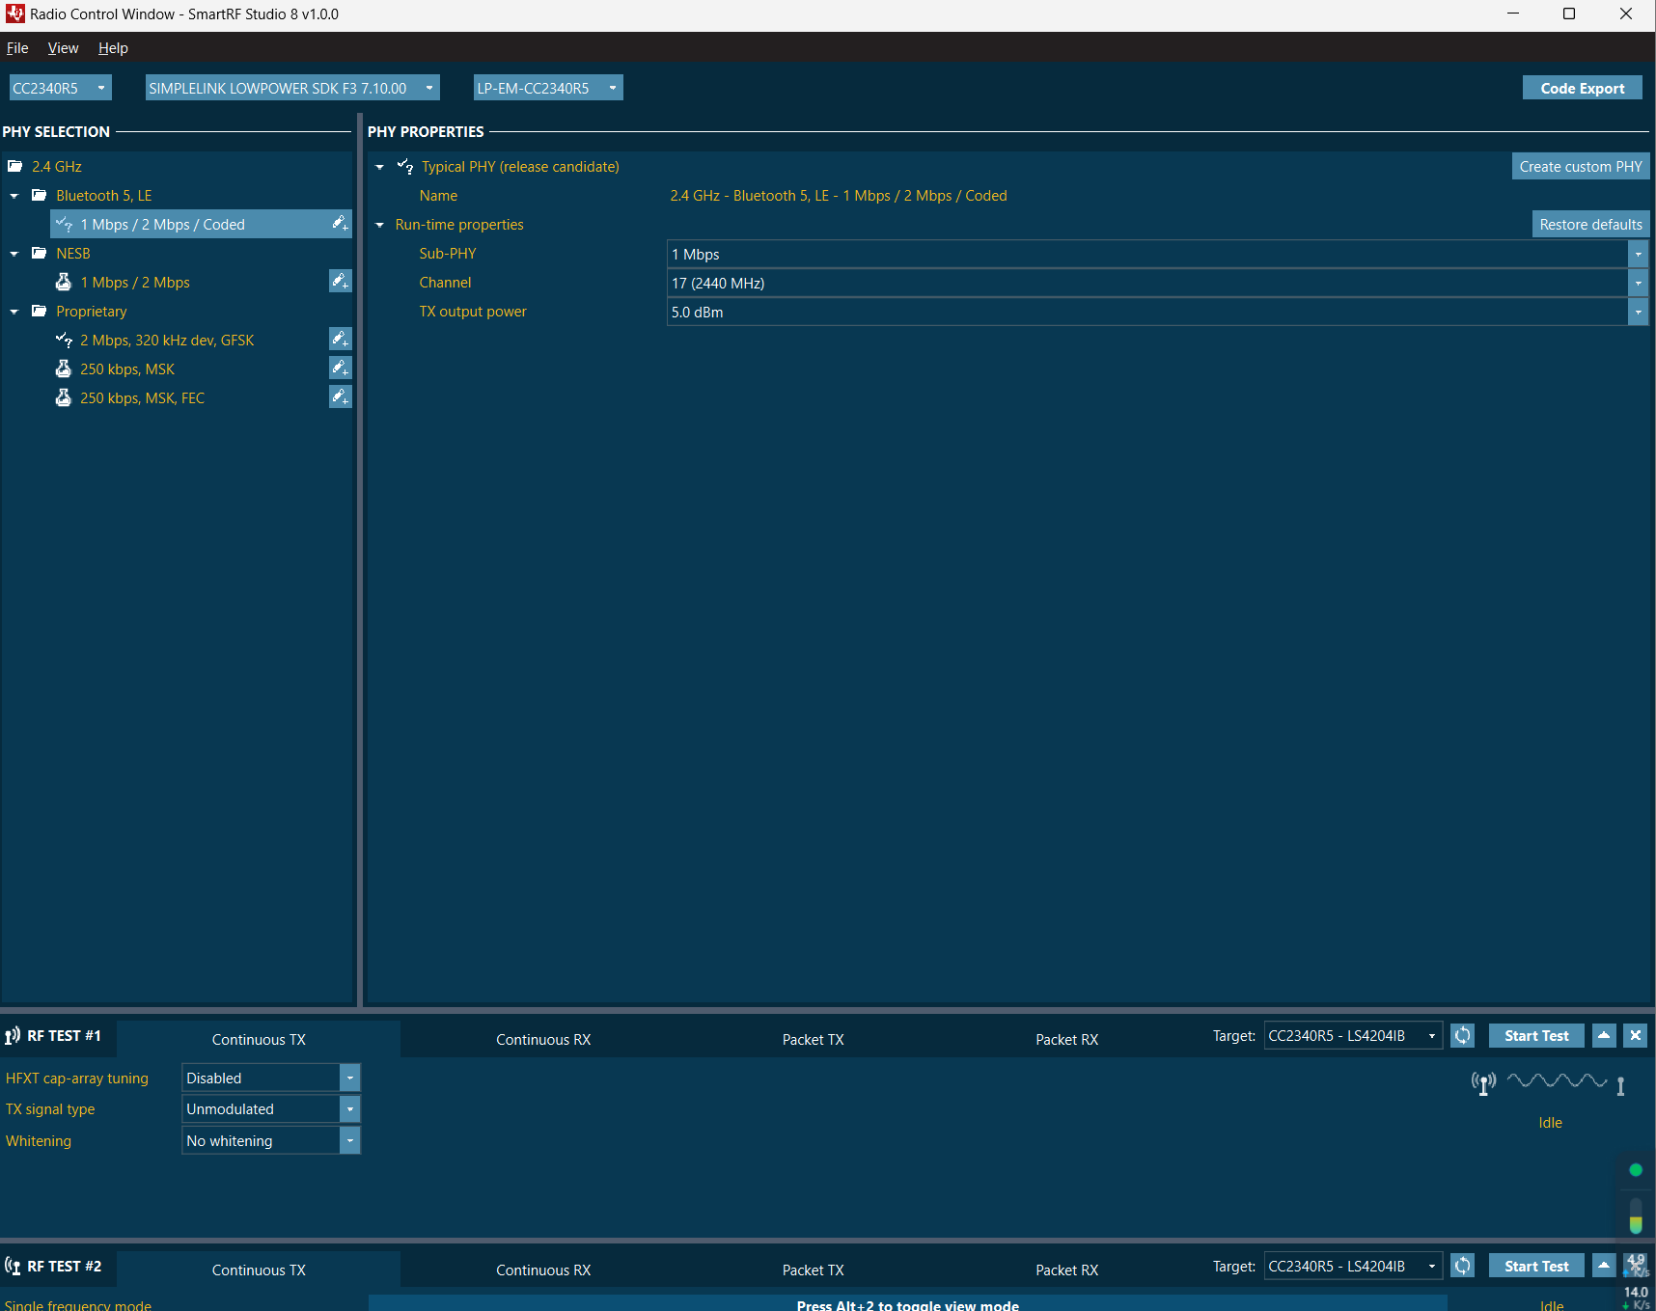Screen dimensions: 1656x1311
Task: Open the HFXT cap-array tuning dropdown
Action: [270, 1079]
